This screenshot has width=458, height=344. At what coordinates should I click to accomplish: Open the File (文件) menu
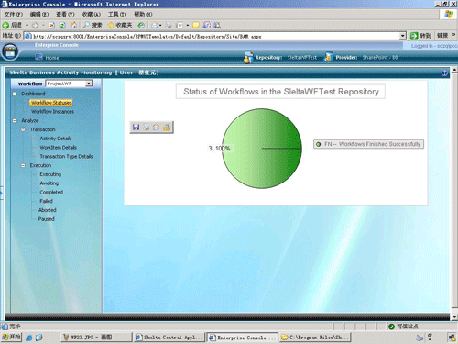pos(13,14)
